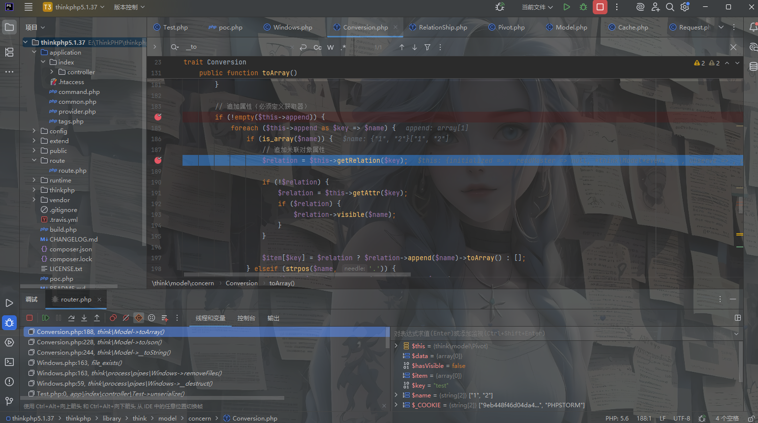Open the version control dropdown
Screen dimensions: 758x423
pos(129,7)
